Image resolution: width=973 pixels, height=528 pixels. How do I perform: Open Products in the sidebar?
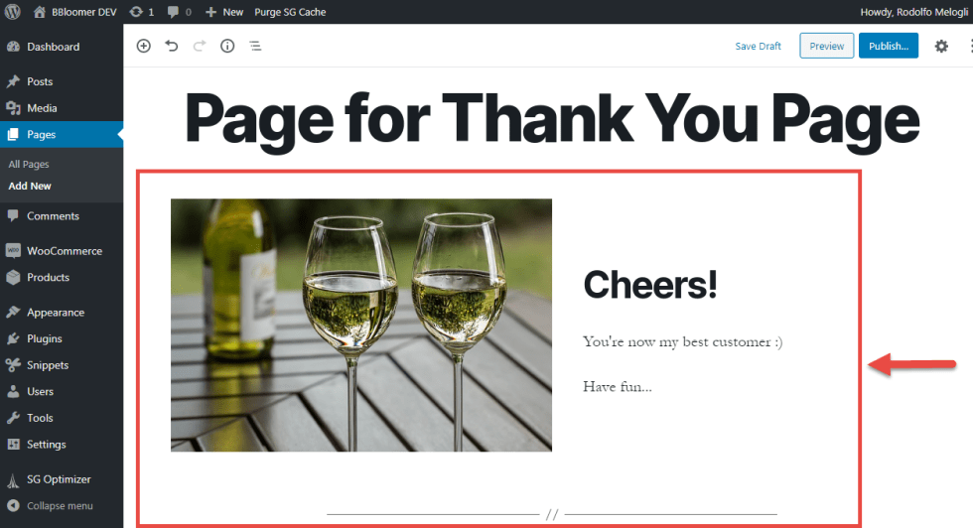pyautogui.click(x=48, y=277)
